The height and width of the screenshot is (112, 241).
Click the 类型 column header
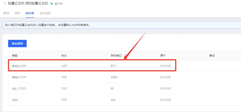tap(14, 56)
